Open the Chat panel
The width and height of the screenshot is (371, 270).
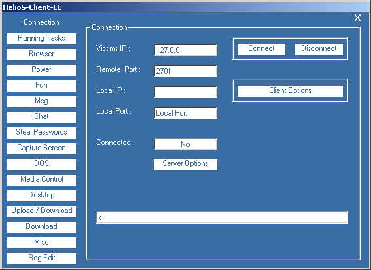point(41,117)
